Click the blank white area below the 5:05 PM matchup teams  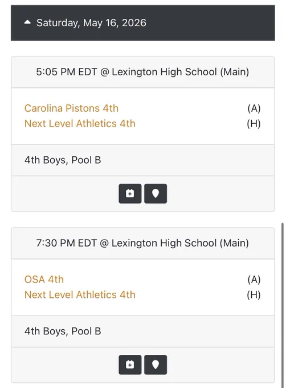(143, 137)
